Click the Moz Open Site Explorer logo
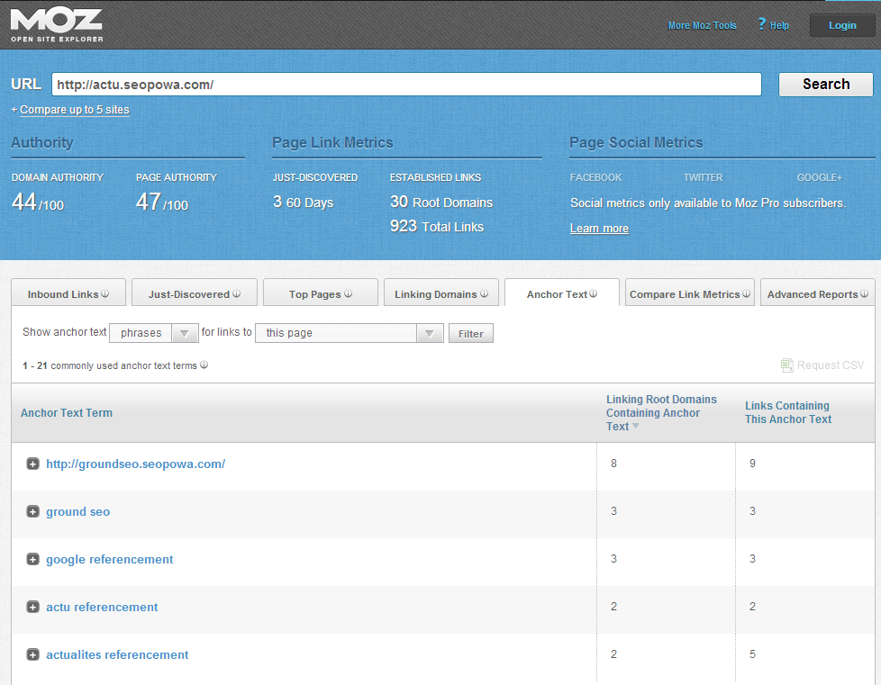The width and height of the screenshot is (881, 685). tap(57, 24)
